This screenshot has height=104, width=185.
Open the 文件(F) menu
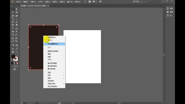18,2
